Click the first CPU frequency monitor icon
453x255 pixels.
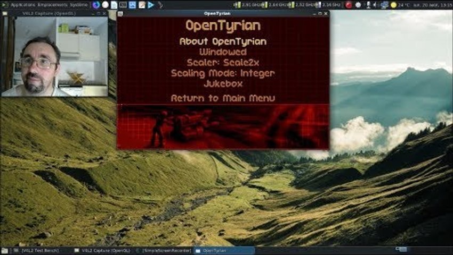[237, 5]
